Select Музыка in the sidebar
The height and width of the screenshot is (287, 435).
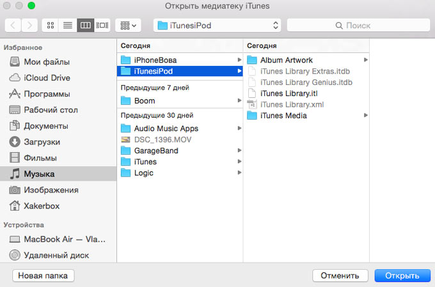(58, 174)
